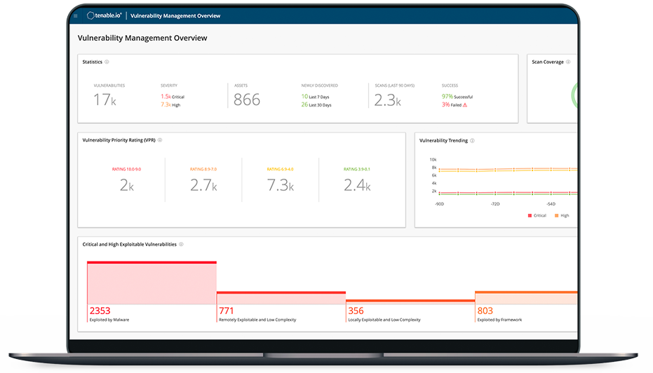Click the 3% Failed scans value
The width and height of the screenshot is (653, 373).
tap(452, 105)
